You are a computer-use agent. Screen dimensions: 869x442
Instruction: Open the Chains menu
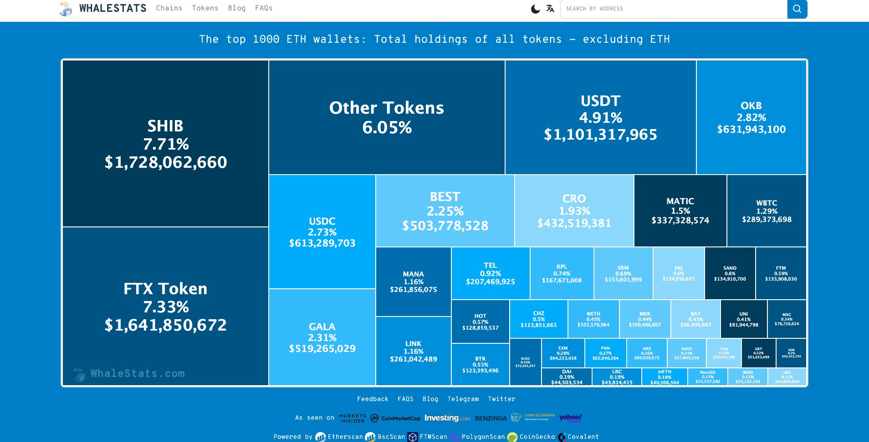click(x=169, y=8)
